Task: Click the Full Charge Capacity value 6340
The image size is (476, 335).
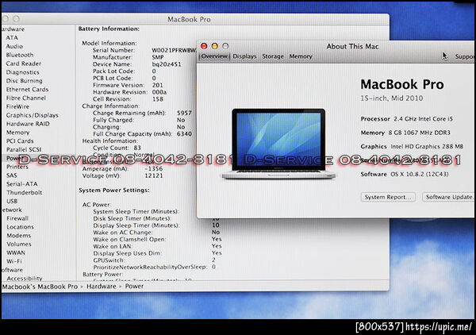Action: pyautogui.click(x=184, y=134)
